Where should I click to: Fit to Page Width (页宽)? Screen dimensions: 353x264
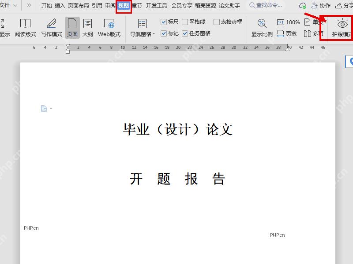[286, 34]
